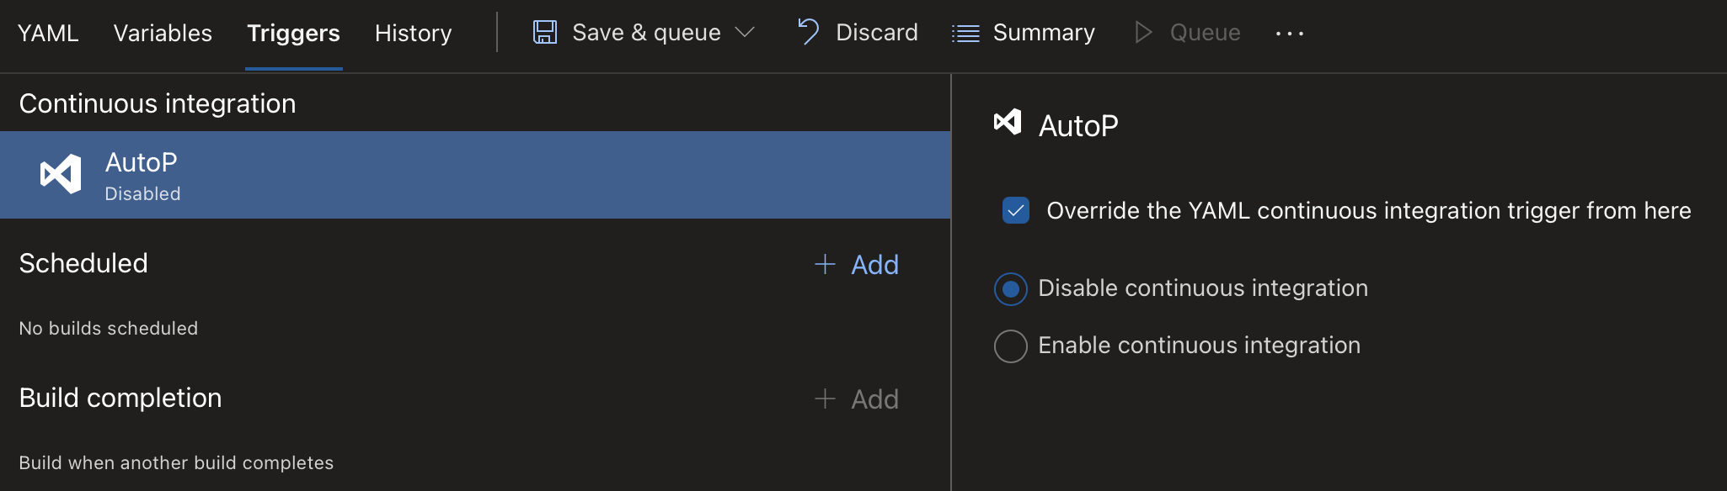Open the YAML tab
The width and height of the screenshot is (1727, 491).
(x=48, y=33)
